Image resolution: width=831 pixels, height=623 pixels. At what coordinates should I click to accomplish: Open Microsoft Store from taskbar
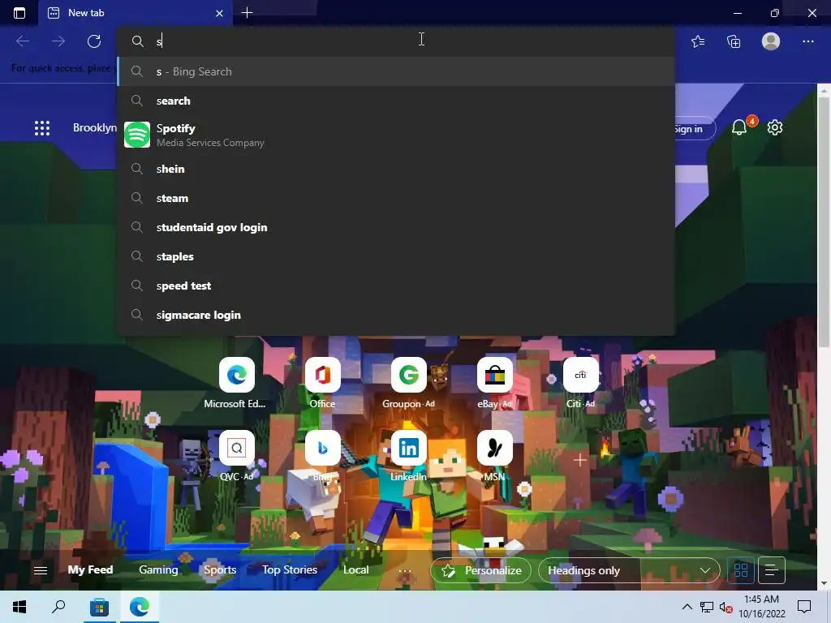(x=99, y=607)
